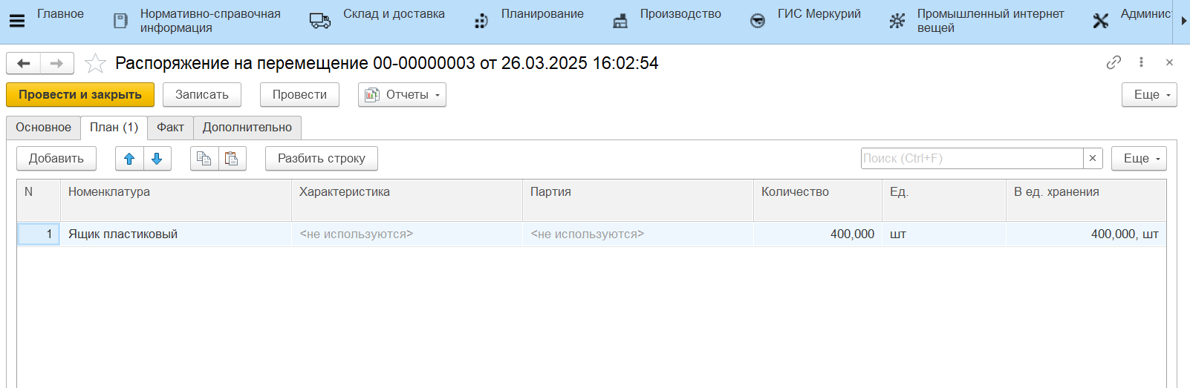Switch to the План (1) tab
This screenshot has width=1190, height=388.
(x=114, y=128)
